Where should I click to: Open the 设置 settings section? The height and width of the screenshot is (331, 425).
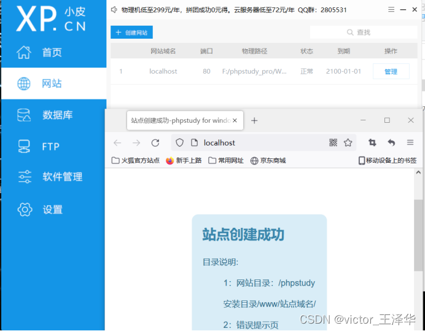53,209
